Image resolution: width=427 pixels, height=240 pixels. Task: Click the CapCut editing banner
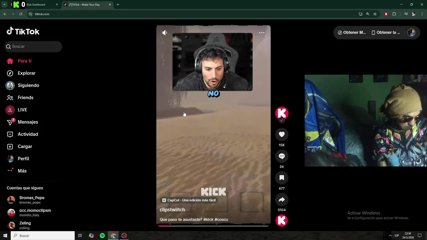click(189, 200)
